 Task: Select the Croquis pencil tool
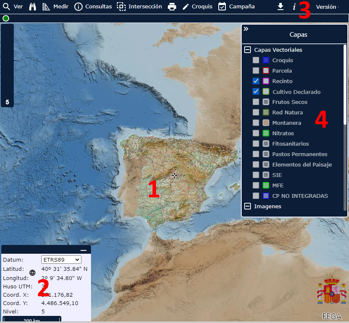click(197, 7)
